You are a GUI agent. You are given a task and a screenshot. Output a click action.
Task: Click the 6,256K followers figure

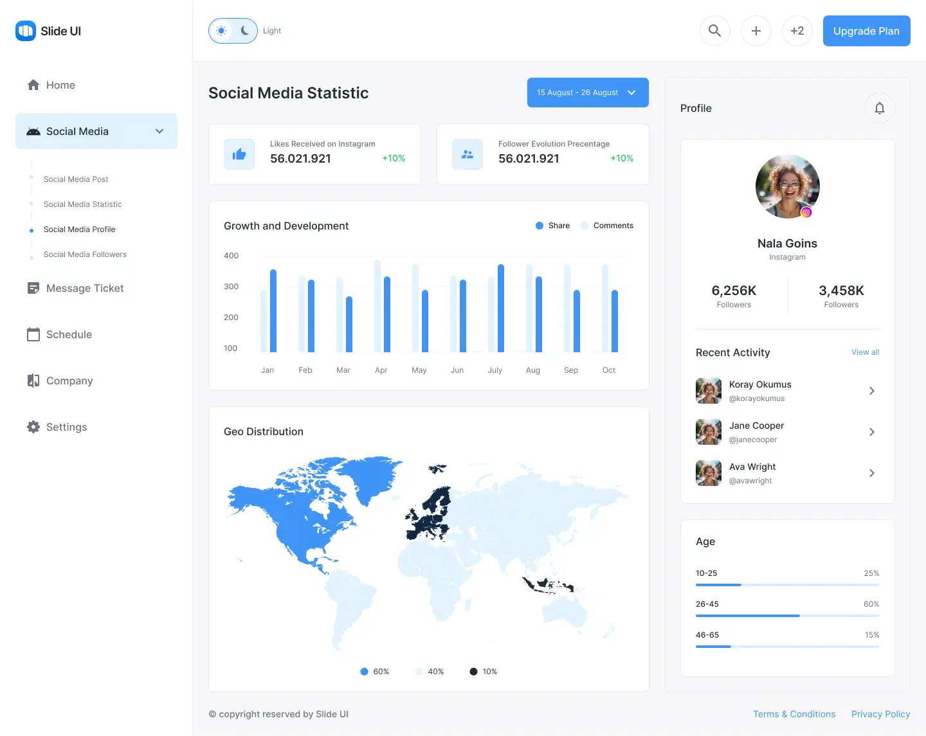coord(734,291)
